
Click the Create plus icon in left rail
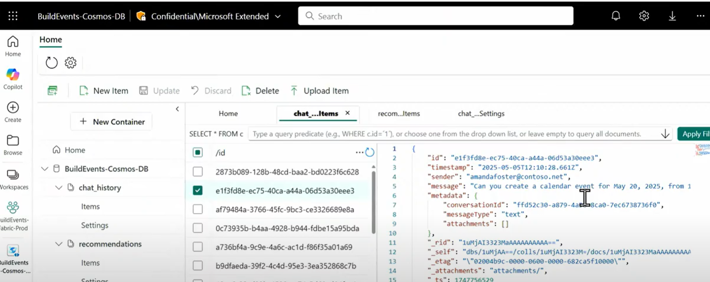(13, 112)
